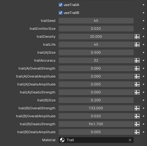Viewport: 147px width, 146px height.
Task: Click the trail(A)Size slider field
Action: pos(96,52)
